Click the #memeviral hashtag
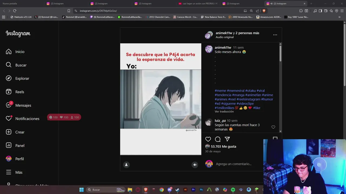The width and height of the screenshot is (346, 194). 235,91
